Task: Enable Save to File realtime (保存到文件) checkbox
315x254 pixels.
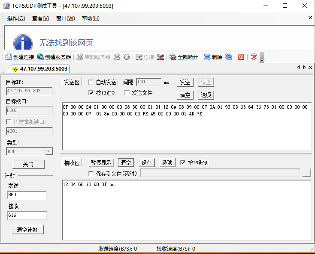Action: click(x=91, y=174)
